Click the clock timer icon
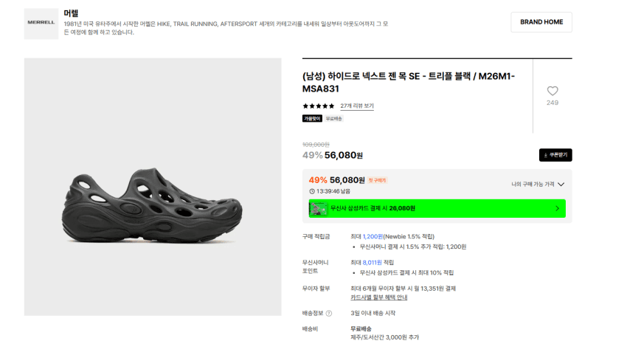The width and height of the screenshot is (627, 344). pyautogui.click(x=312, y=191)
